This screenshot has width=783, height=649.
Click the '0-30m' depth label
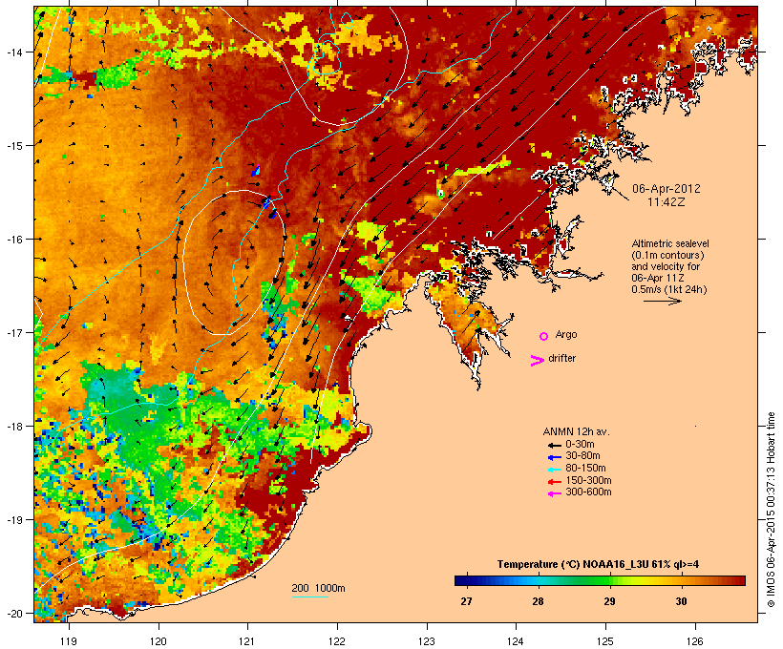(x=580, y=445)
